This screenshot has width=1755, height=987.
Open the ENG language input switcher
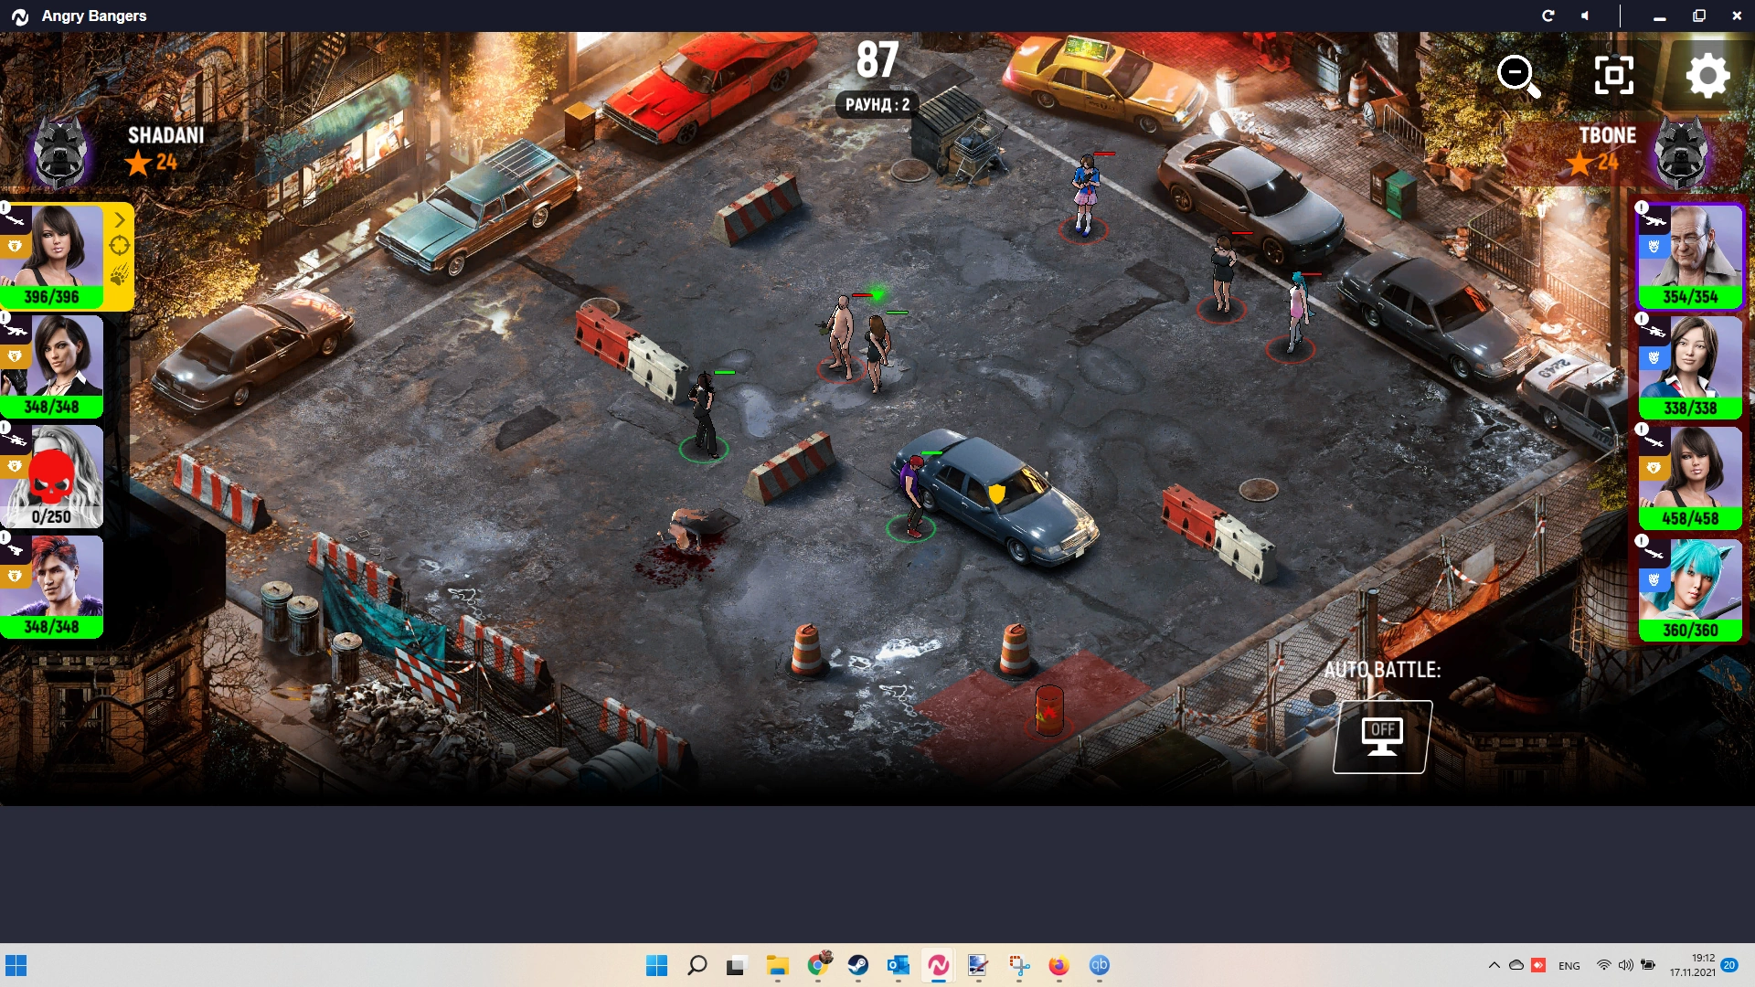click(x=1569, y=965)
